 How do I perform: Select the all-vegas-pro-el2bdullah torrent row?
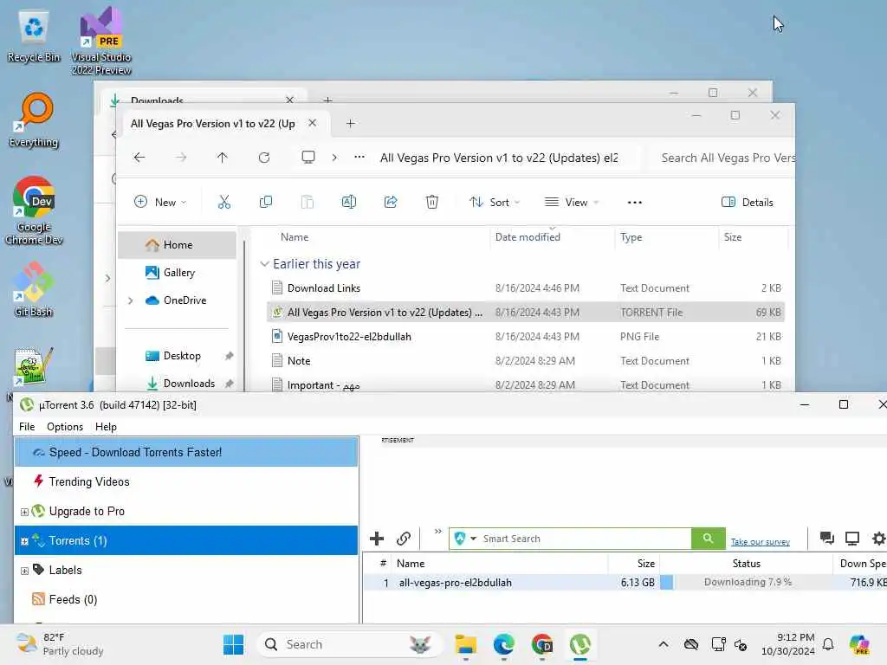click(625, 582)
